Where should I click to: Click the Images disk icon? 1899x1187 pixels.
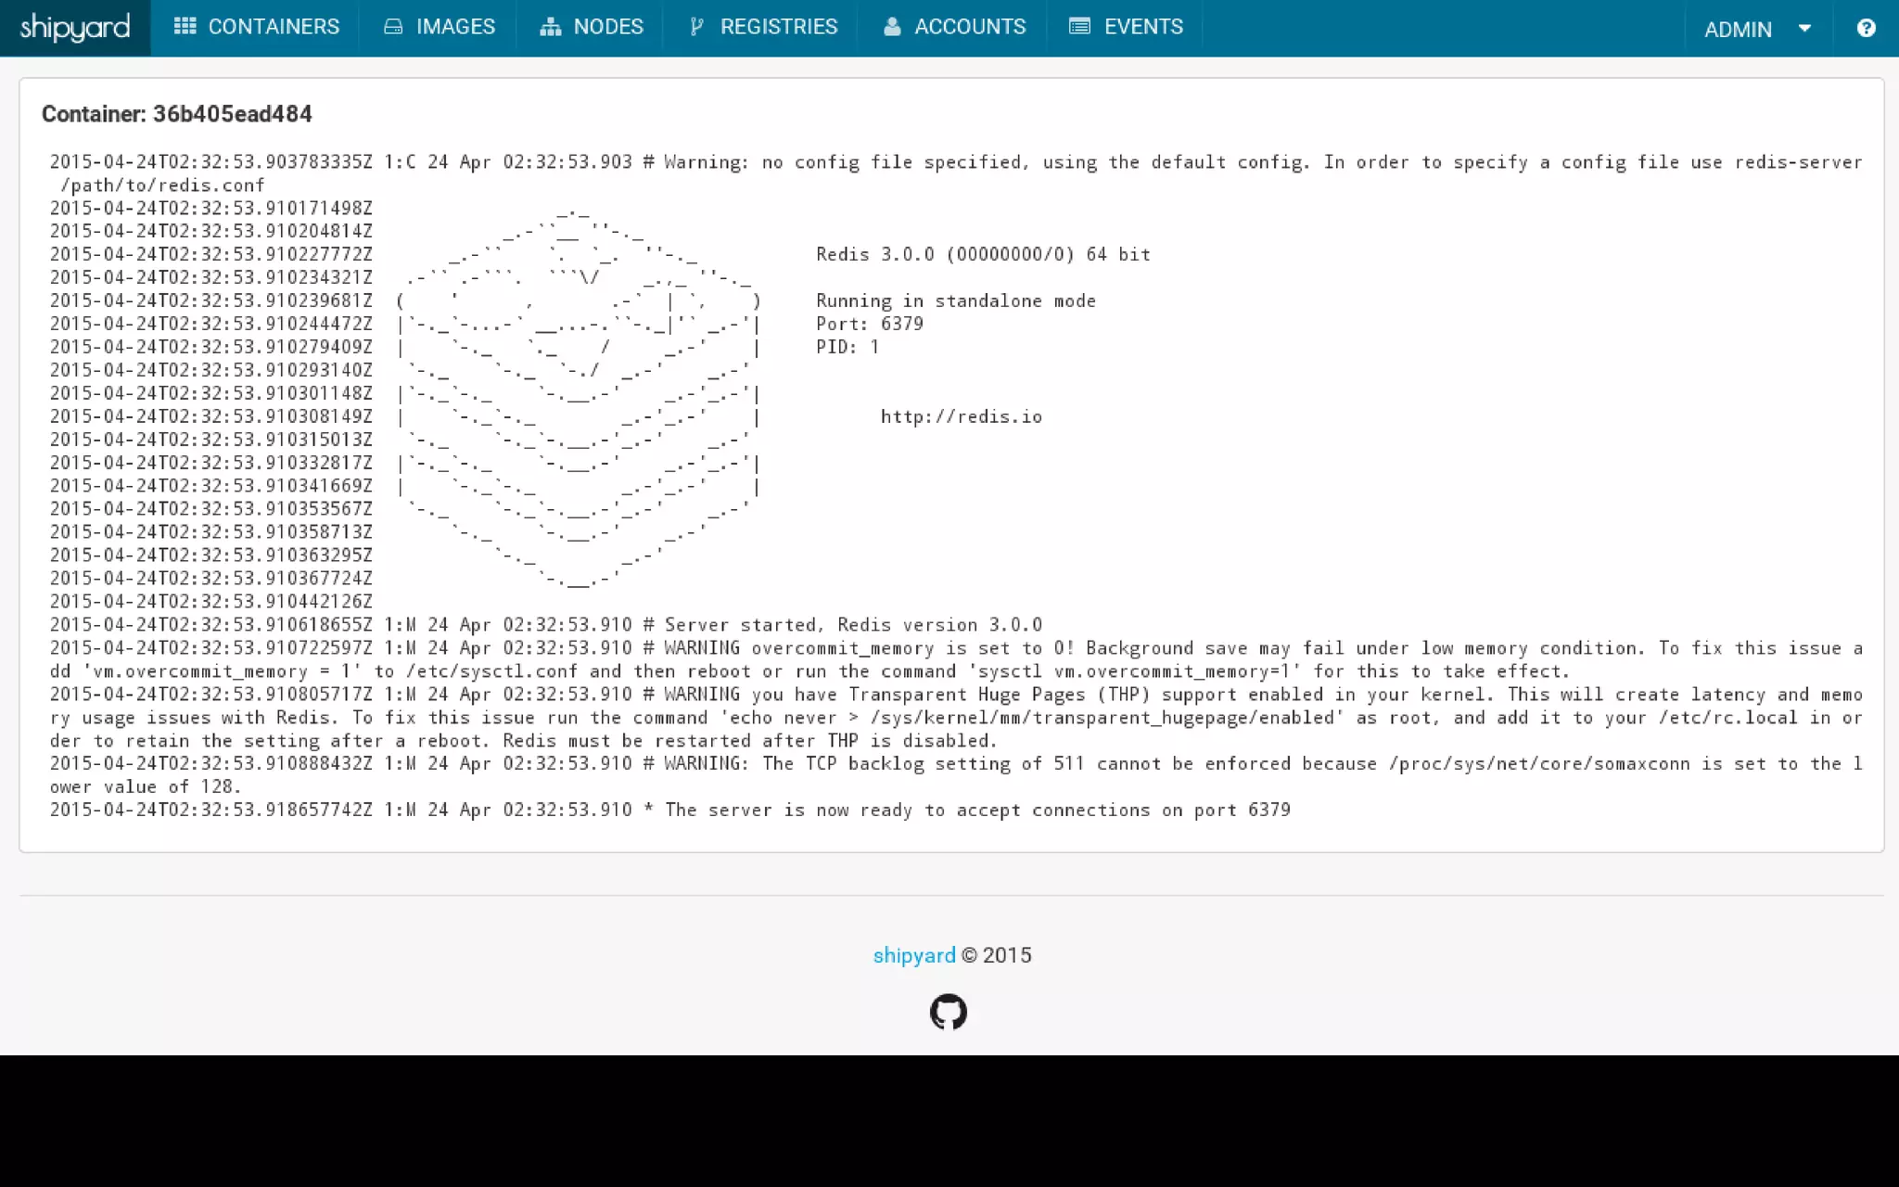(393, 27)
